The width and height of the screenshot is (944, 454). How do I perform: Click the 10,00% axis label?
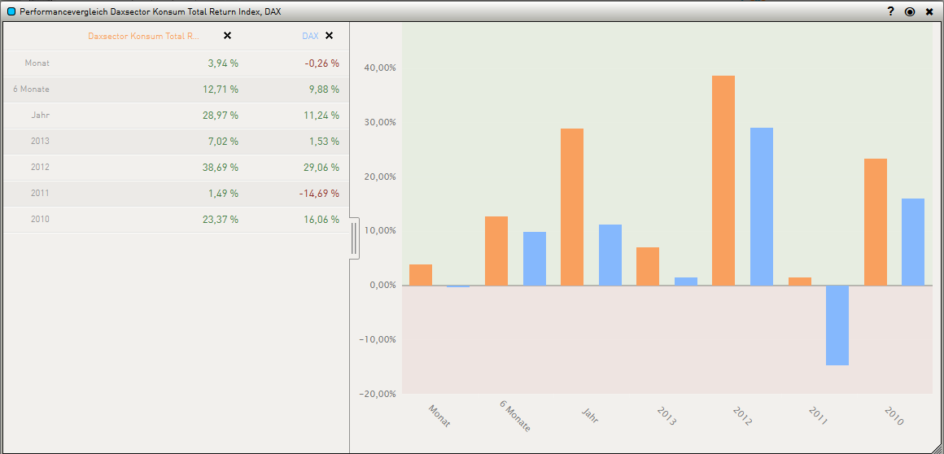(x=380, y=230)
